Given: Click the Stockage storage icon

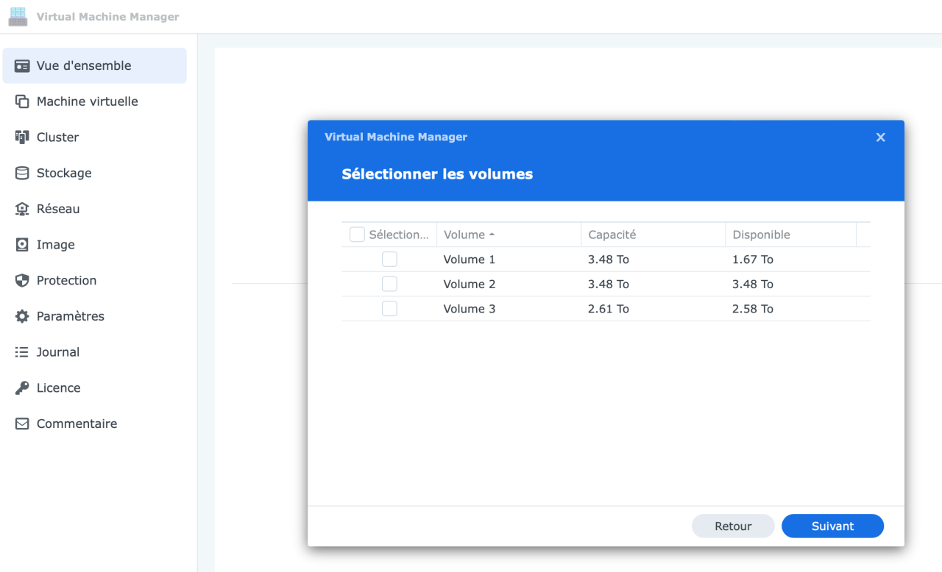Looking at the screenshot, I should pyautogui.click(x=22, y=173).
